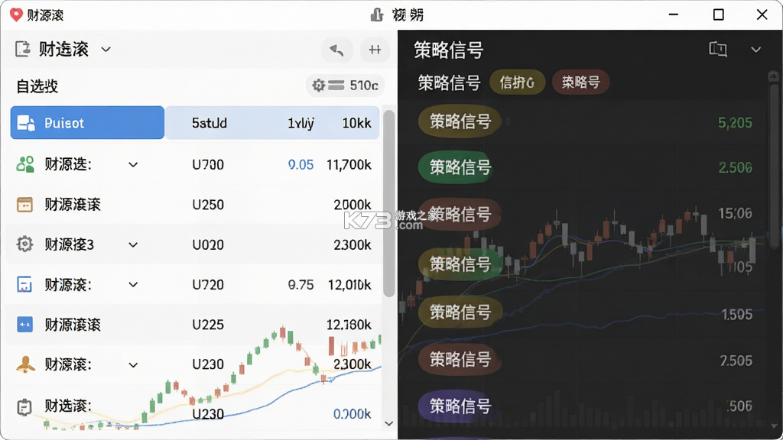Expand the U230 2,300k row chevron
Viewport: 783px width, 440px height.
133,364
